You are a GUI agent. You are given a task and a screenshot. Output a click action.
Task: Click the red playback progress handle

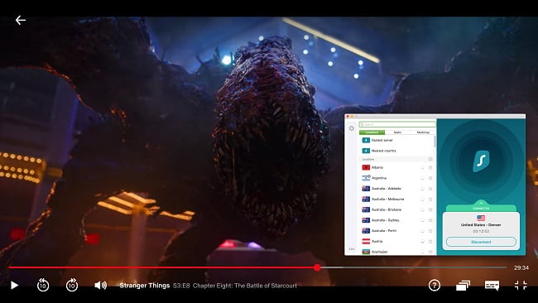tap(317, 267)
